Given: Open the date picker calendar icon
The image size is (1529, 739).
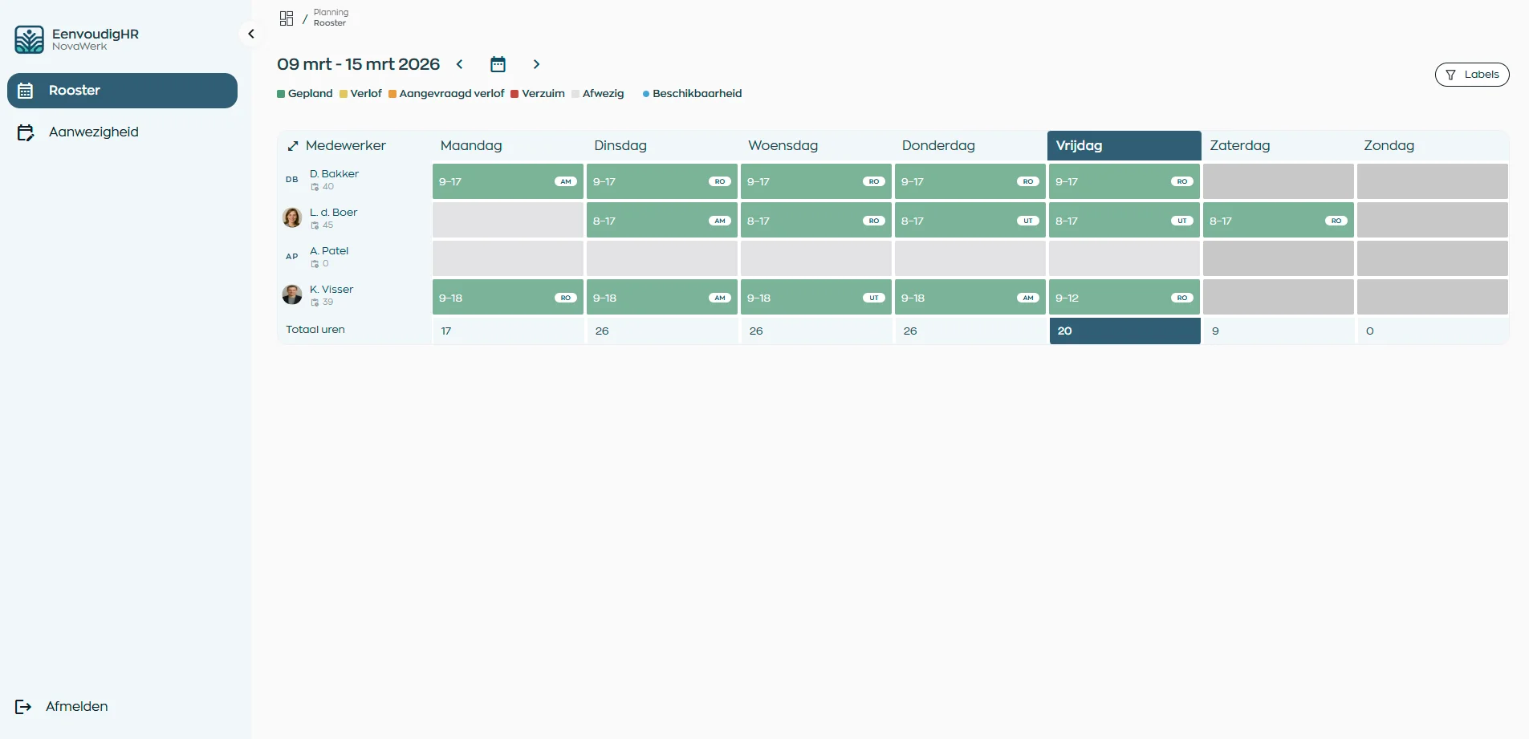Looking at the screenshot, I should (498, 64).
